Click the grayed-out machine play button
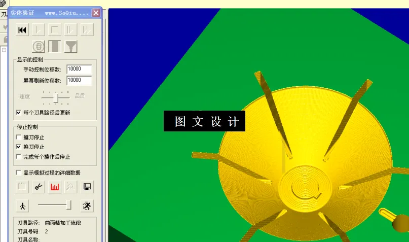This screenshot has width=409, height=242. tap(39, 30)
